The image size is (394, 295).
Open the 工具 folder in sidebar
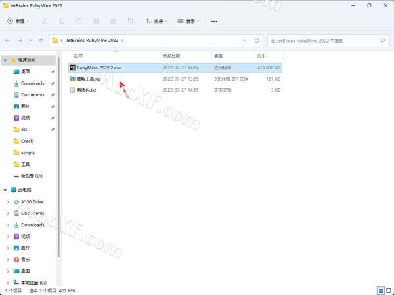[25, 164]
